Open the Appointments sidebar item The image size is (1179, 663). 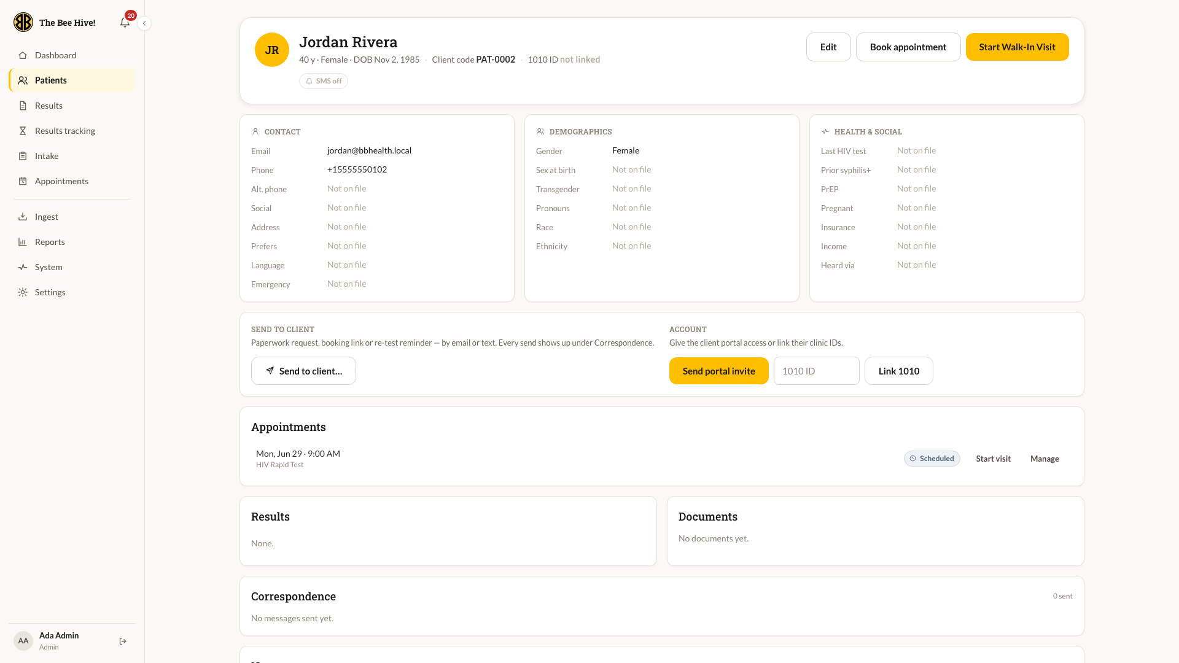pyautogui.click(x=72, y=181)
